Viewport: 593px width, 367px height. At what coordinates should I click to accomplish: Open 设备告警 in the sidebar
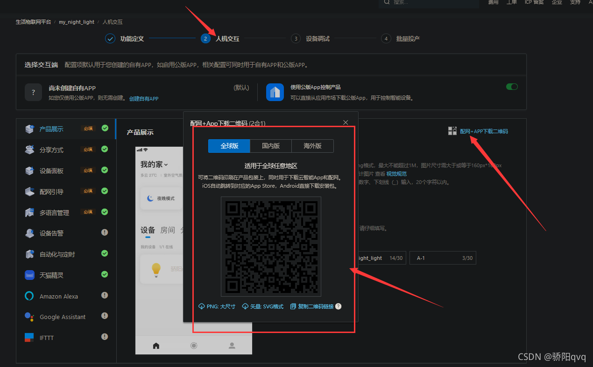[x=66, y=233]
